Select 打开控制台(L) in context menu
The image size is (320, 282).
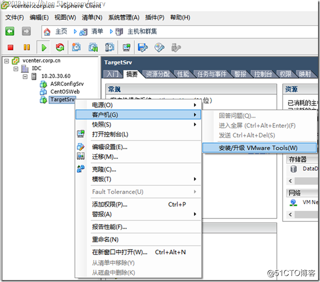coord(139,134)
